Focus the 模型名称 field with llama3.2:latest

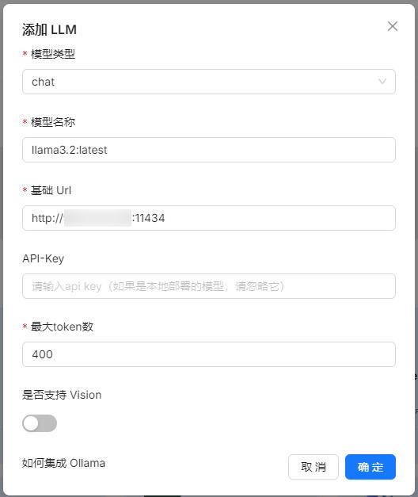209,150
